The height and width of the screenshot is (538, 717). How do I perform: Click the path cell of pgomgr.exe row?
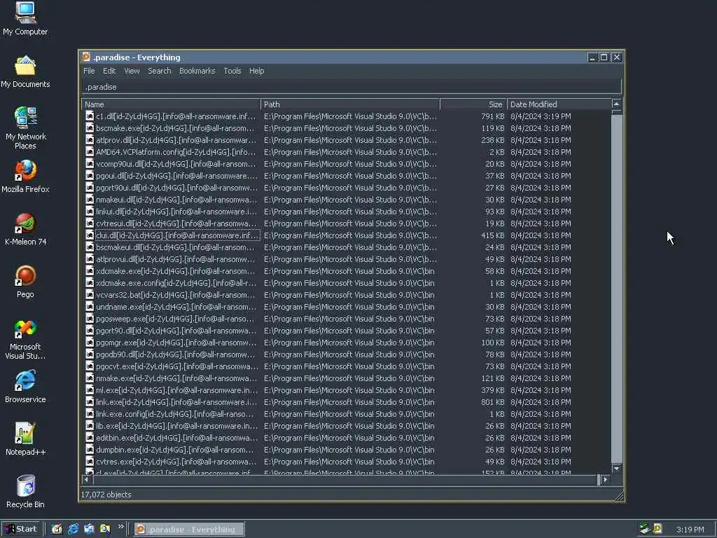tap(349, 343)
